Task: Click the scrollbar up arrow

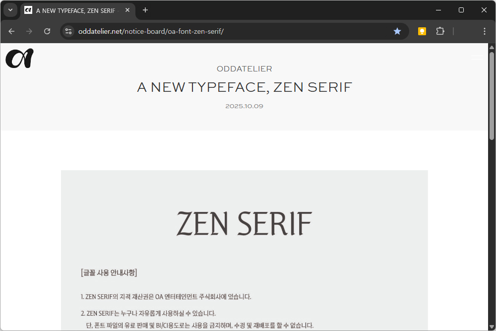Action: [492, 47]
